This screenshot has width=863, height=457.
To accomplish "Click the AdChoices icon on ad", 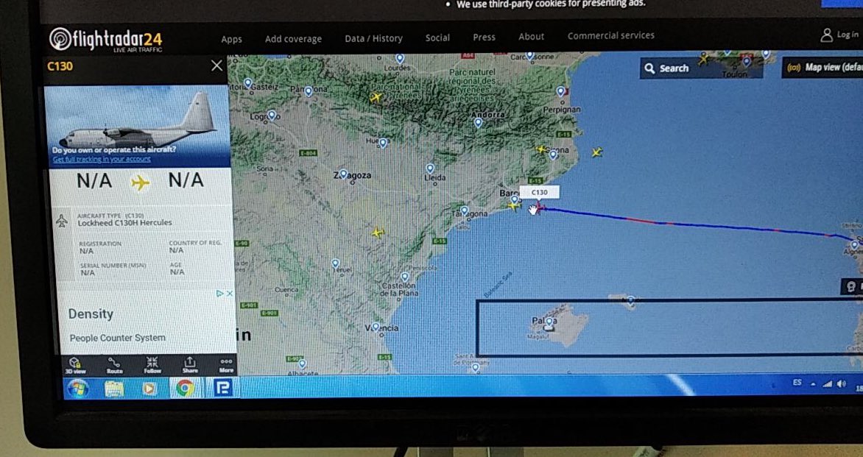I will click(219, 294).
